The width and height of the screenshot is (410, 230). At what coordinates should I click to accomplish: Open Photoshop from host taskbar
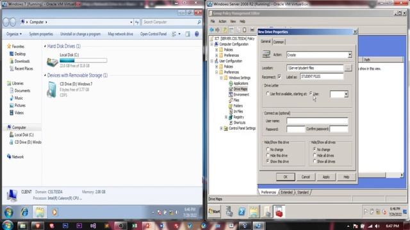pos(65,226)
